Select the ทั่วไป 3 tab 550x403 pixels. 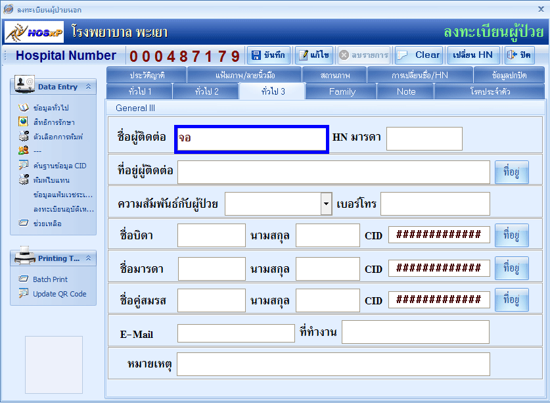click(273, 91)
